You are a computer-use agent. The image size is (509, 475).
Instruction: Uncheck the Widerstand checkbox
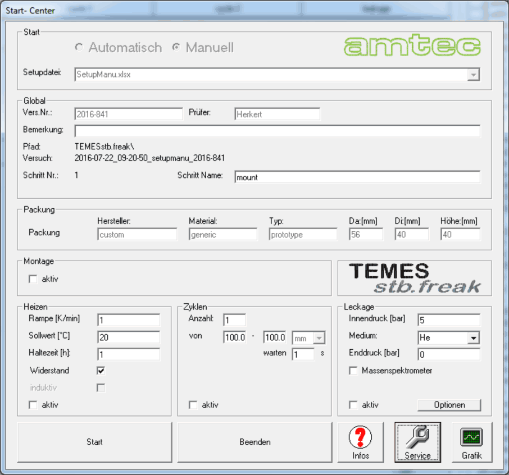pyautogui.click(x=101, y=371)
